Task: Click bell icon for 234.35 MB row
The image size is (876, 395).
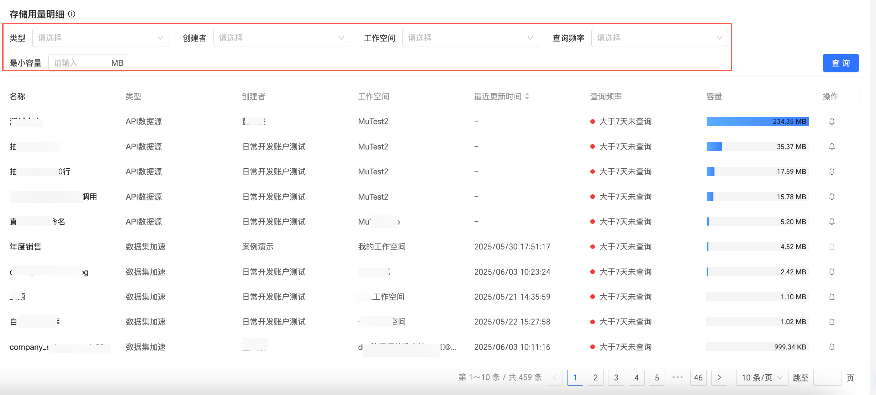Action: (832, 122)
